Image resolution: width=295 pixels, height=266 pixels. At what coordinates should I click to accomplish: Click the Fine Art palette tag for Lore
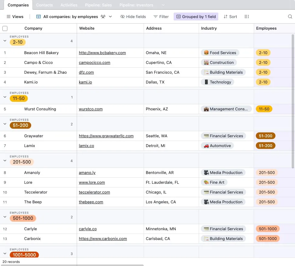coord(214,182)
